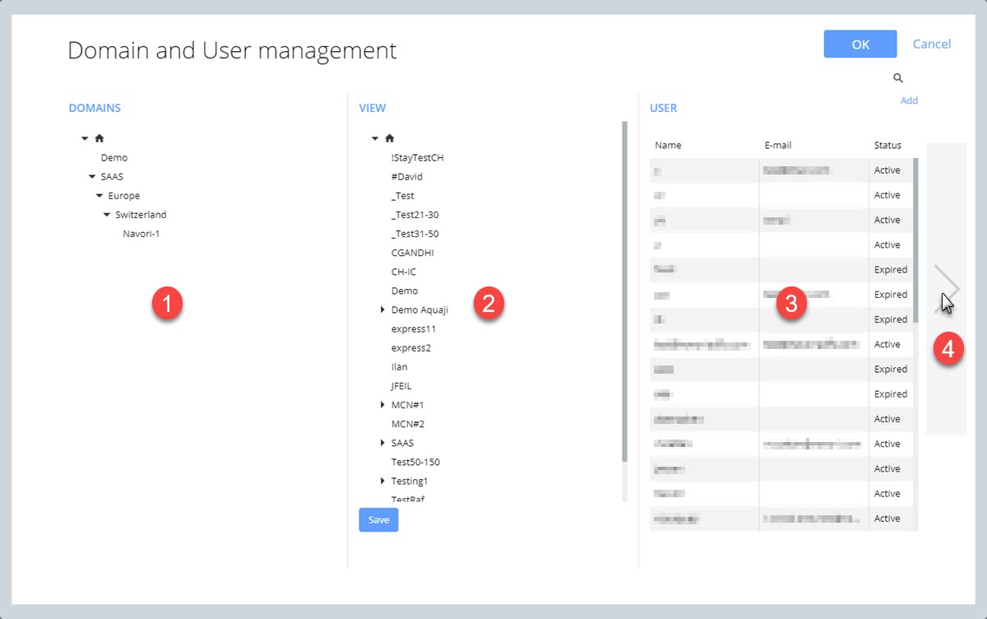Viewport: 987px width, 619px height.
Task: Click the search magnifier icon above Add
Action: click(x=898, y=78)
